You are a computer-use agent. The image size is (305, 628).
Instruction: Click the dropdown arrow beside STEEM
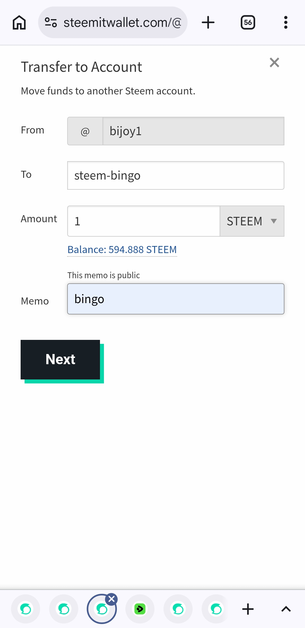(274, 221)
